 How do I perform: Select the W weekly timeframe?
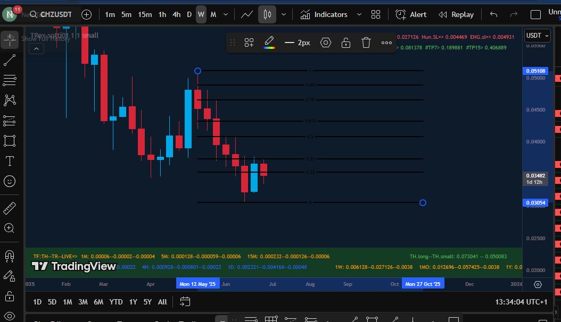coord(201,15)
